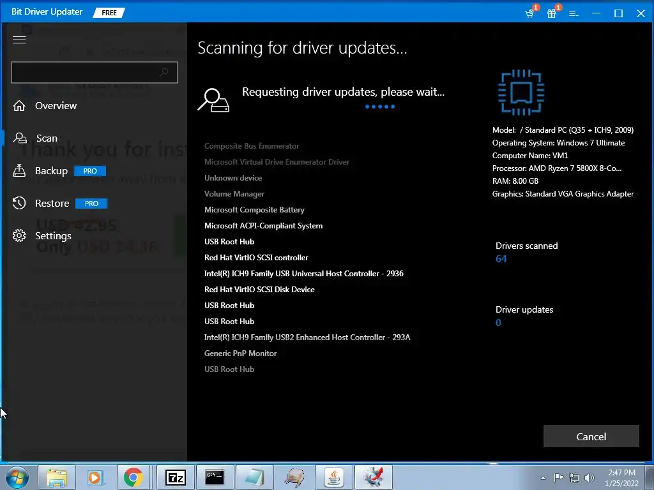654x490 pixels.
Task: Select Intel ICH9 USB2 Enhanced Host Controller 293A
Action: (307, 337)
